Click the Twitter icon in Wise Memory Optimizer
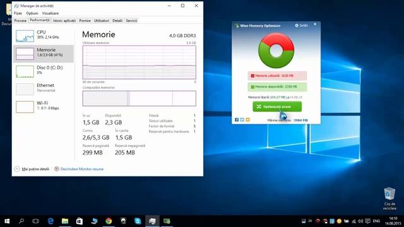 [242, 120]
